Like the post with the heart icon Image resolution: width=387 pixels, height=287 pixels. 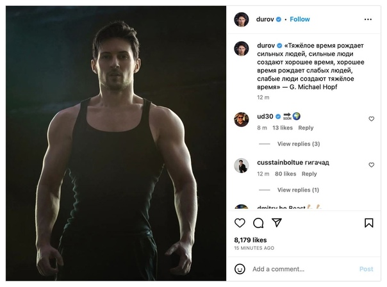click(240, 223)
